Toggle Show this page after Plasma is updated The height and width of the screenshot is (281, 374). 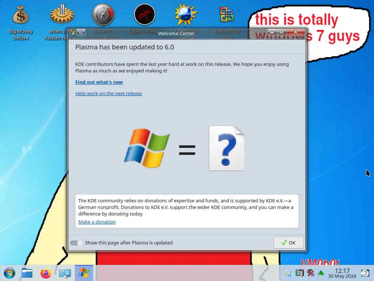[77, 243]
